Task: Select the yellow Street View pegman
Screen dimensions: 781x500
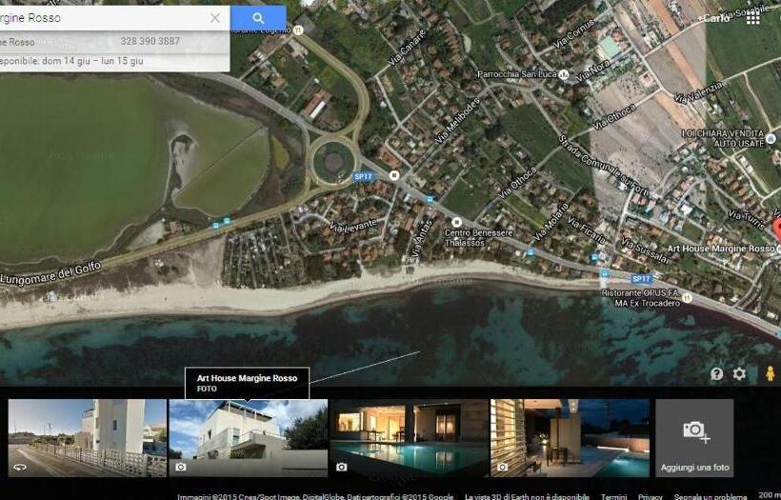Action: point(770,374)
